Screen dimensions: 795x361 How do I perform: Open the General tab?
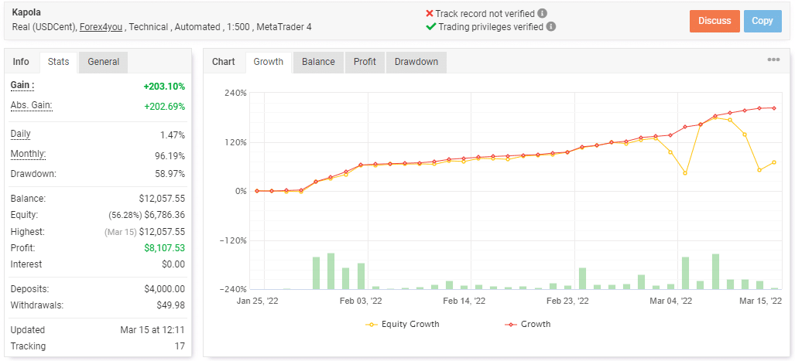[x=103, y=62]
